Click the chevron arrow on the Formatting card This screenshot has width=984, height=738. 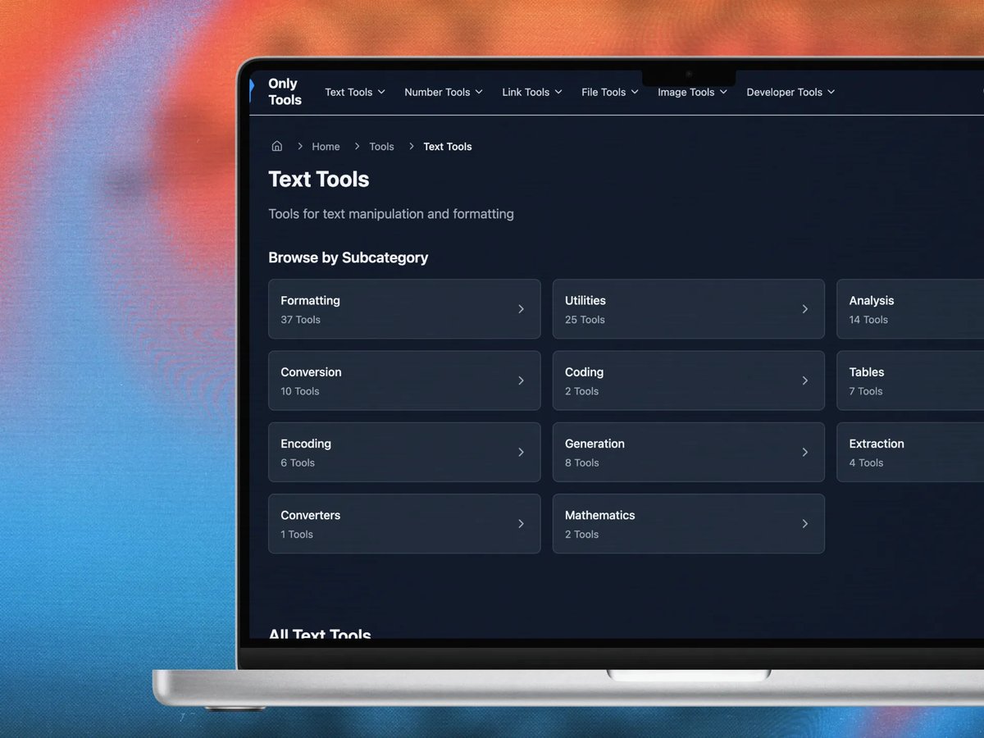[x=521, y=309]
